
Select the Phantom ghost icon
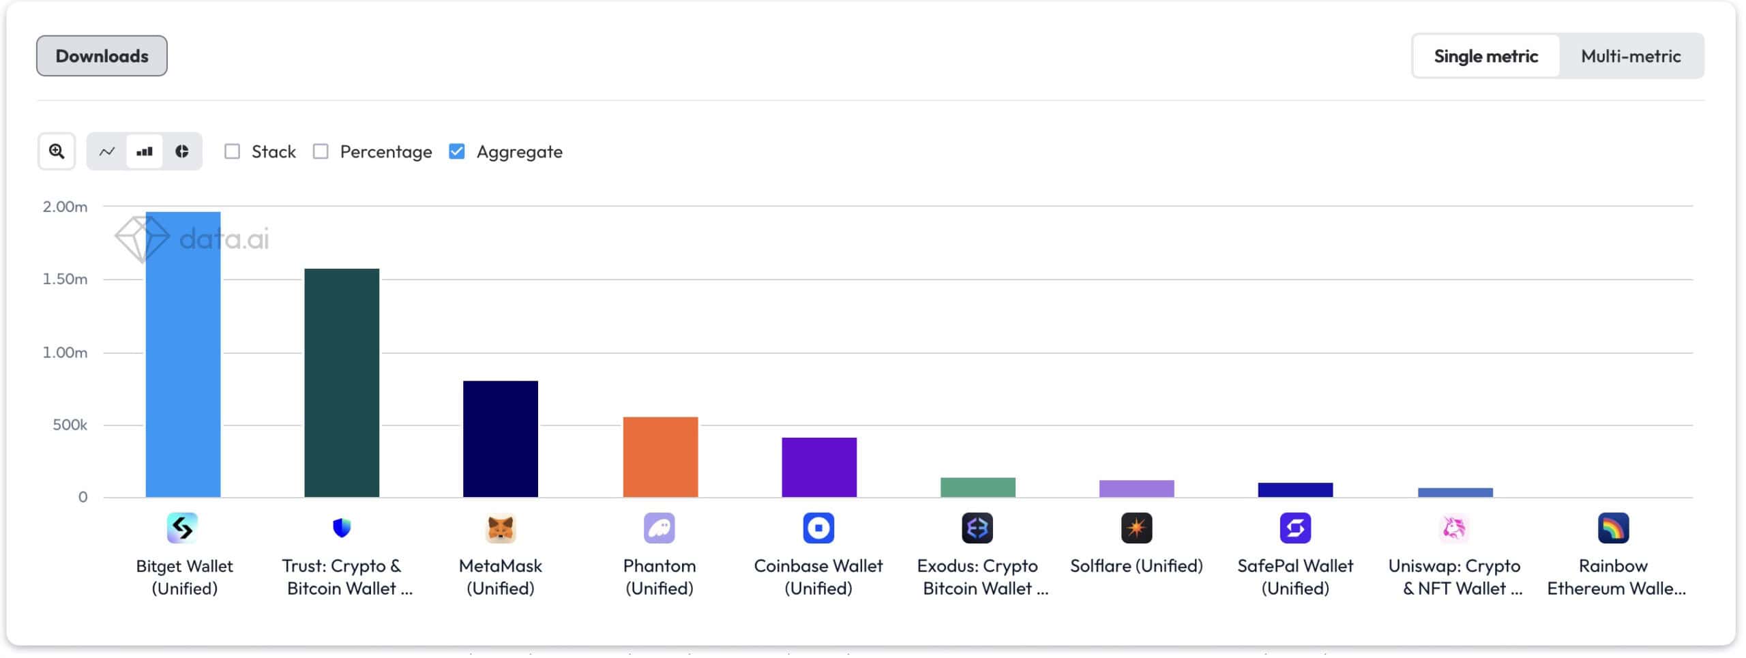[660, 527]
